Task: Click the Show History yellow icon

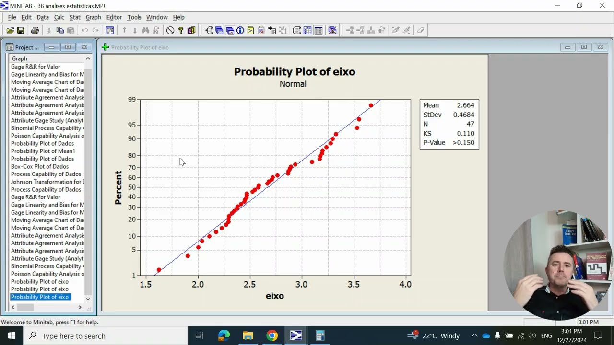Action: (x=250, y=30)
